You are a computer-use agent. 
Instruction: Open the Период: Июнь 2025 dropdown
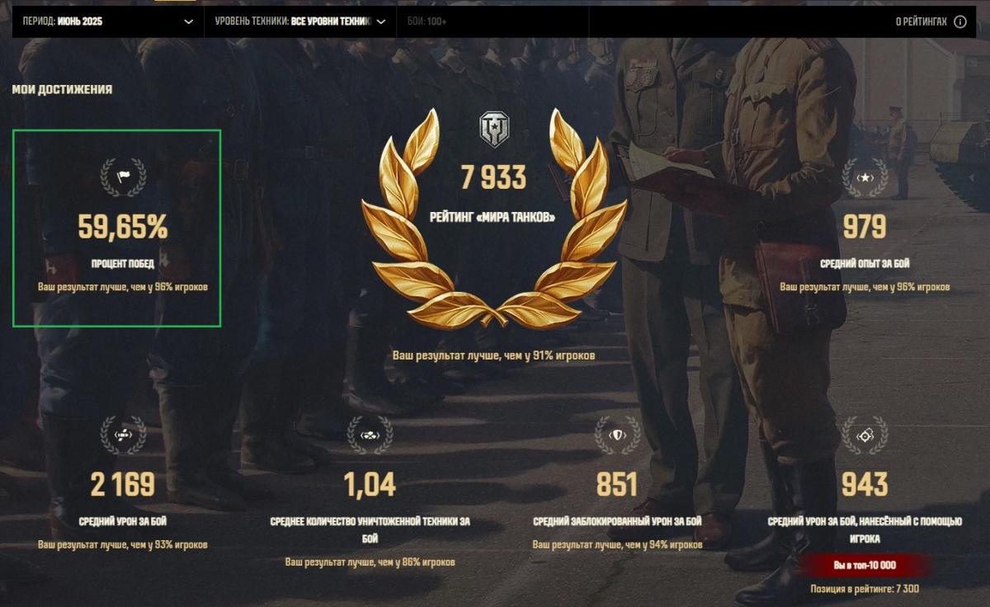pos(108,21)
